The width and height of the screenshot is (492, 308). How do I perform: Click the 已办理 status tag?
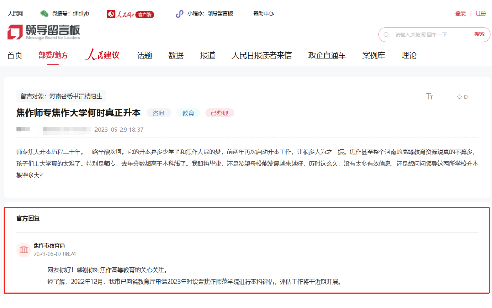pos(220,113)
